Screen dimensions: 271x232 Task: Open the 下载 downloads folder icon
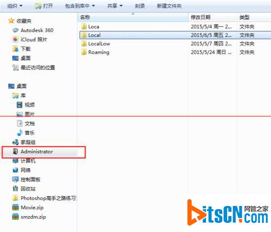coord(15,49)
